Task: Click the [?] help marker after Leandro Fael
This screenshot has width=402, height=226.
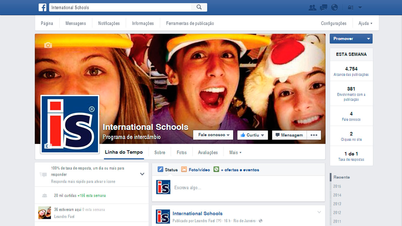Action: [x=219, y=221]
